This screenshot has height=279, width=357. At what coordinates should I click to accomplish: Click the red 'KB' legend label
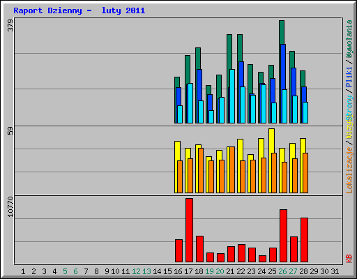coord(349,259)
